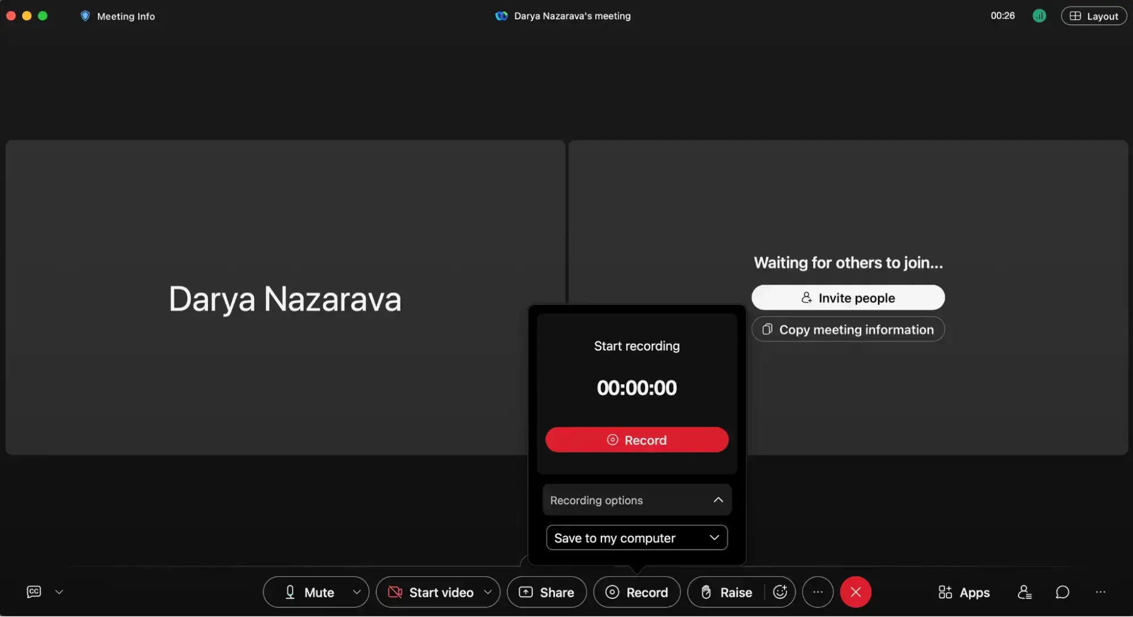Copy meeting information
This screenshot has height=617, width=1133.
[x=847, y=329]
